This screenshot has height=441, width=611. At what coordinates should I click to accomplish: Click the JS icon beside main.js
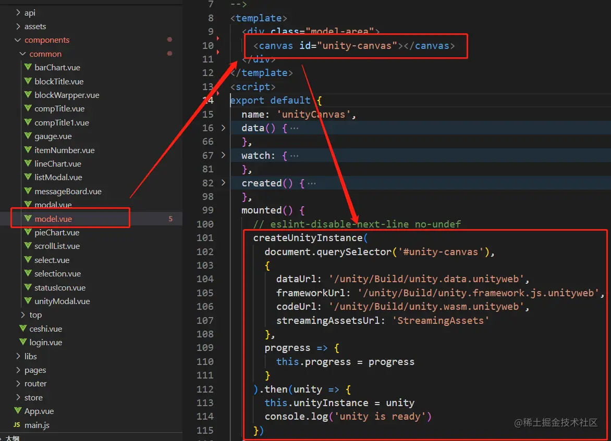(x=17, y=425)
